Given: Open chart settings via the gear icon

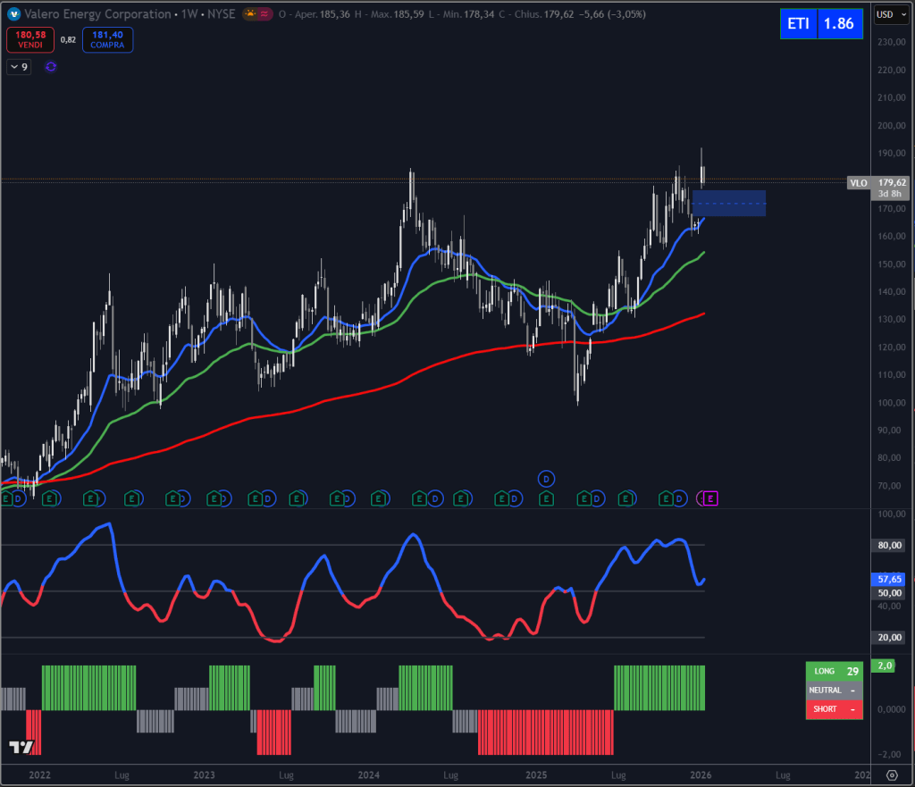Looking at the screenshot, I should [x=891, y=774].
